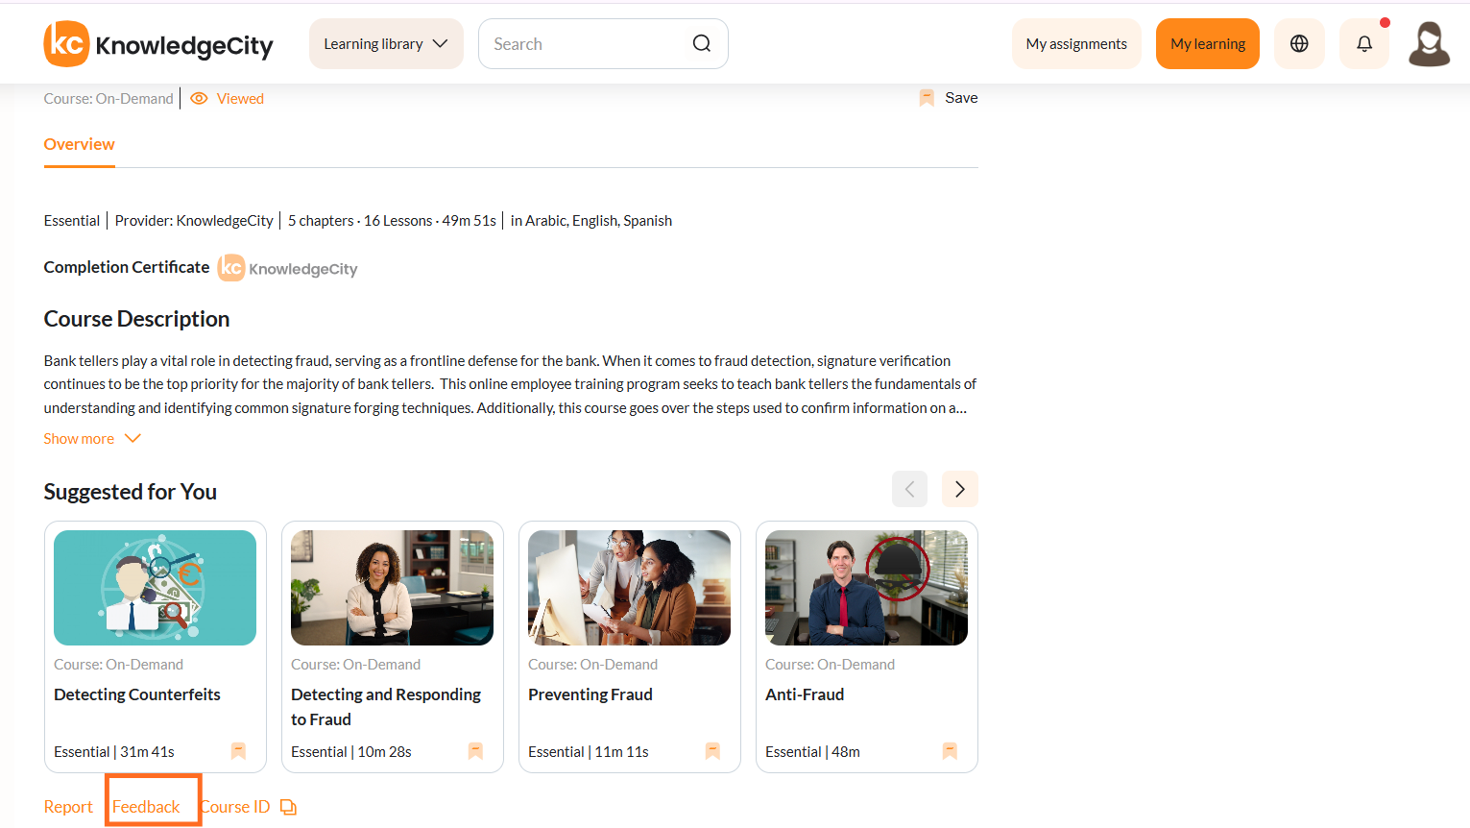Open My learning
This screenshot has height=828, width=1470.
pyautogui.click(x=1208, y=44)
